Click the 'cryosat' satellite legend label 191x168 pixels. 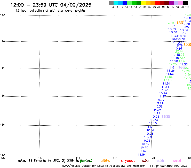pyautogui.click(x=128, y=161)
